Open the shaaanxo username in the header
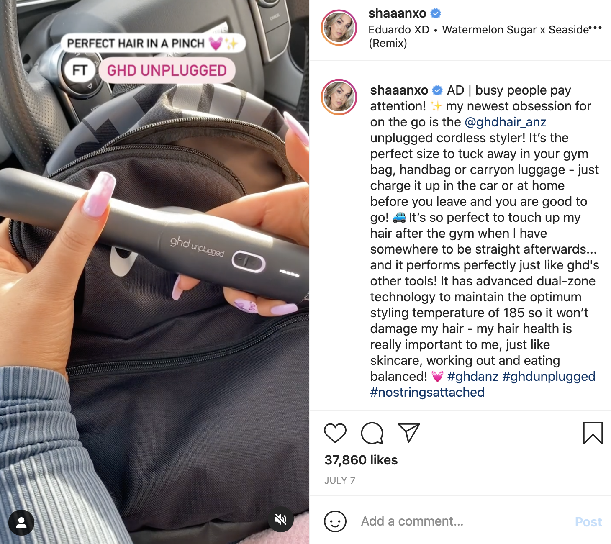 click(x=397, y=13)
